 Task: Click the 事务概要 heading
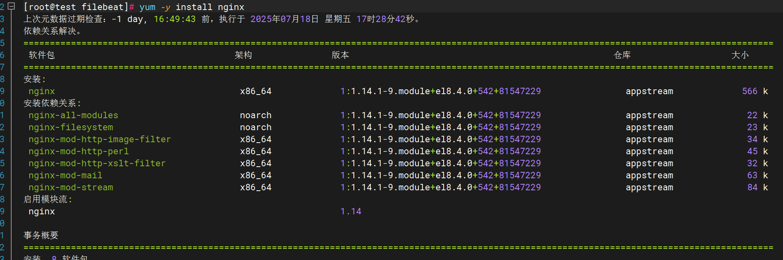(41, 236)
